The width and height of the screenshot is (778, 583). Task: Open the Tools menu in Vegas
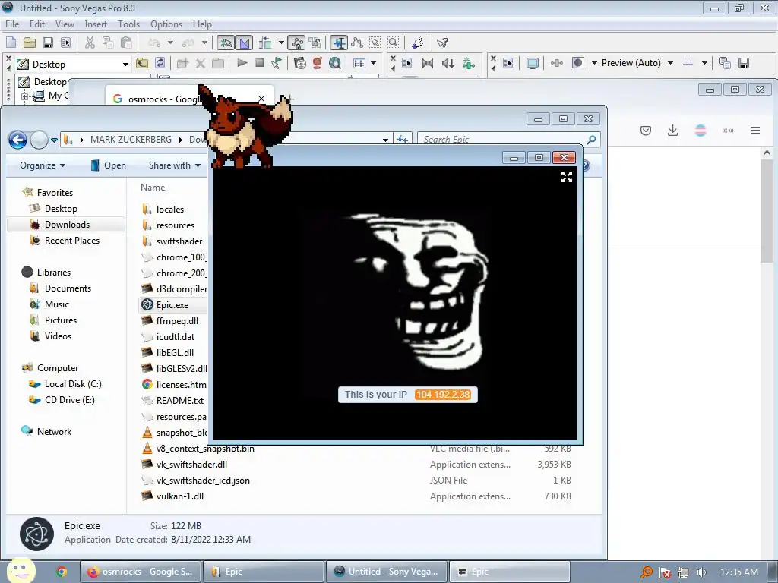point(128,24)
